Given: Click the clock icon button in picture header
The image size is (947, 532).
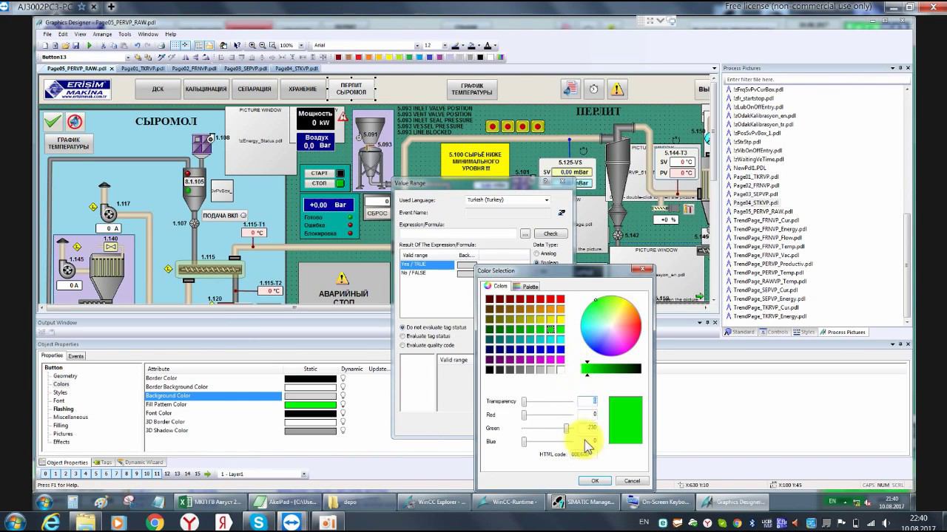Looking at the screenshot, I should pyautogui.click(x=593, y=89).
